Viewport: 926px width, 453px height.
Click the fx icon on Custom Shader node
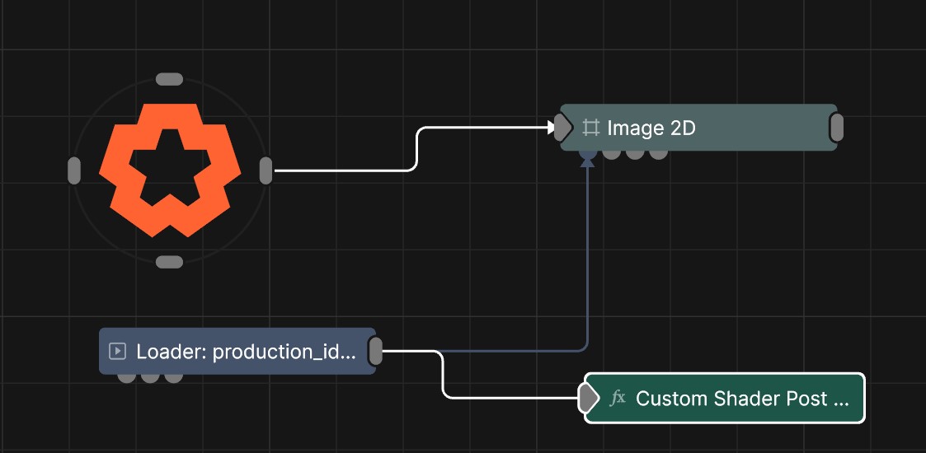618,399
